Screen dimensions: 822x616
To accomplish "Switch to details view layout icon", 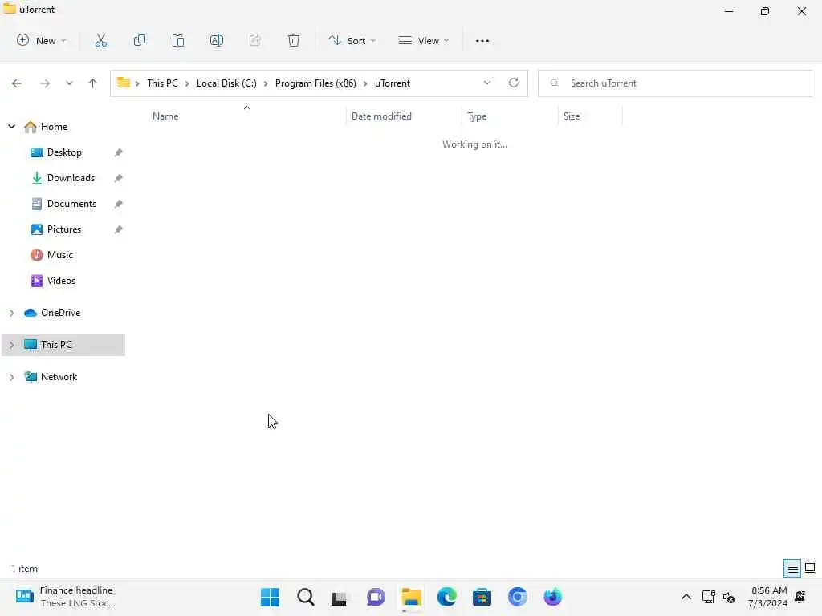I will pos(792,568).
